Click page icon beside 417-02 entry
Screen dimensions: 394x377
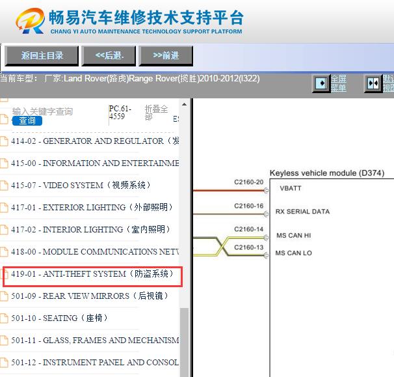tap(4, 230)
